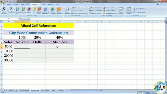Image resolution: width=167 pixels, height=94 pixels.
Task: Toggle Show Formulas mode
Action: click(x=109, y=8)
